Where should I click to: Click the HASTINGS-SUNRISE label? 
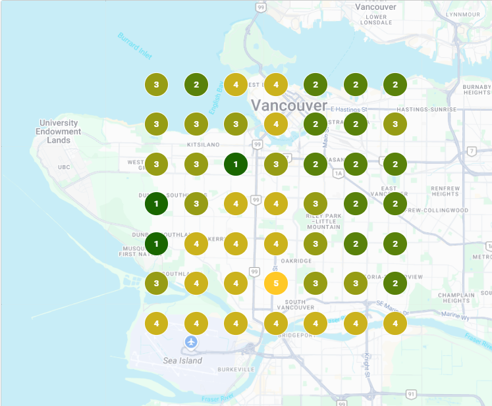coord(426,109)
